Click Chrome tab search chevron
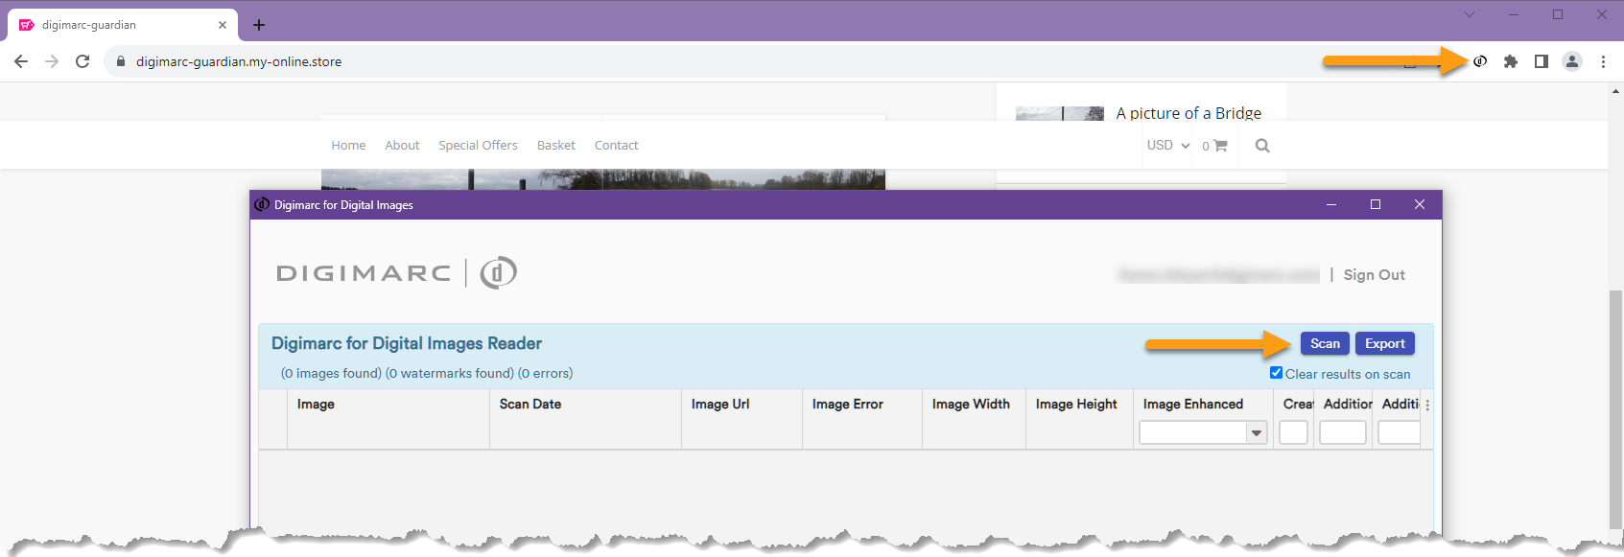This screenshot has height=557, width=1624. (1470, 14)
